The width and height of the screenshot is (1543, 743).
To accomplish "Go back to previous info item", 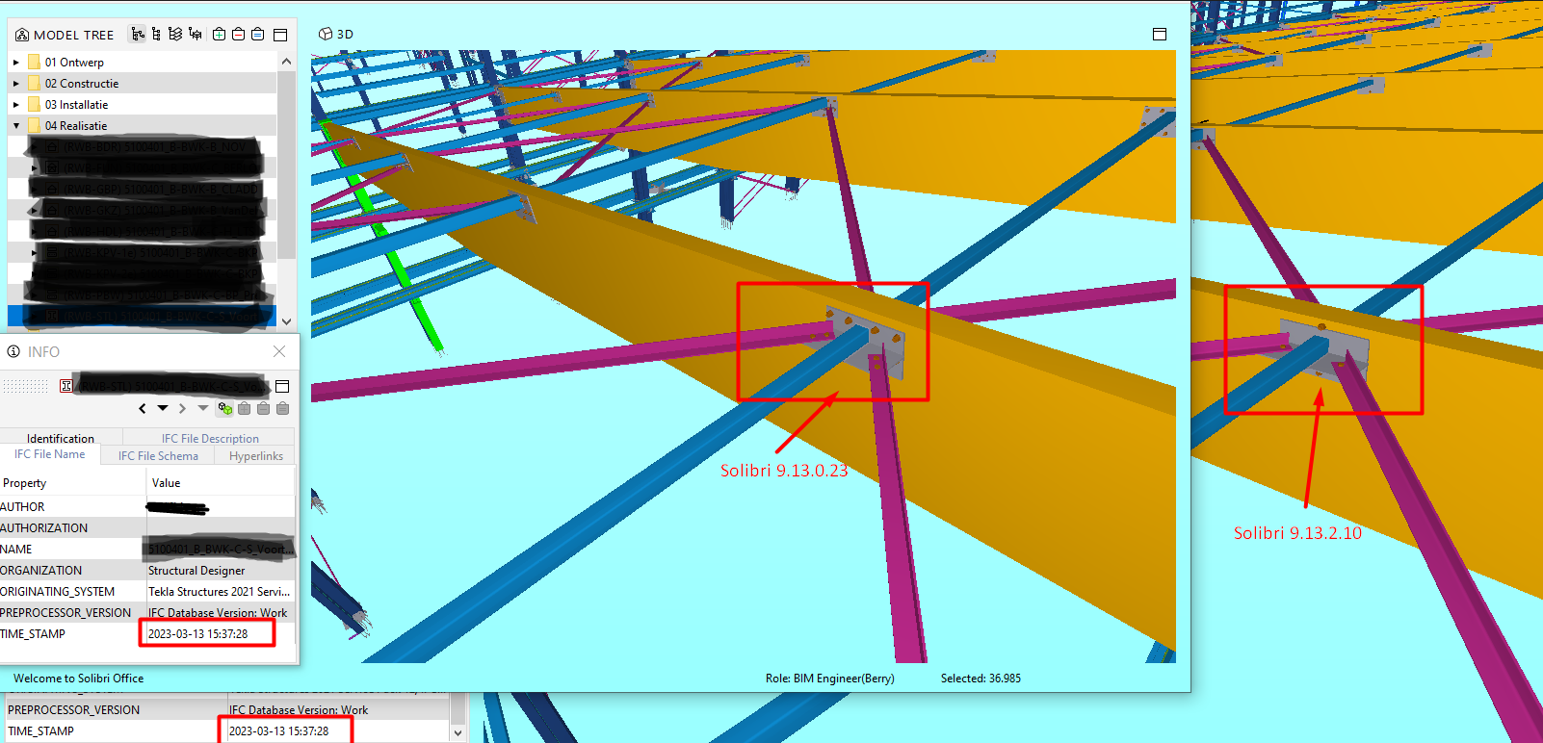I will [143, 408].
